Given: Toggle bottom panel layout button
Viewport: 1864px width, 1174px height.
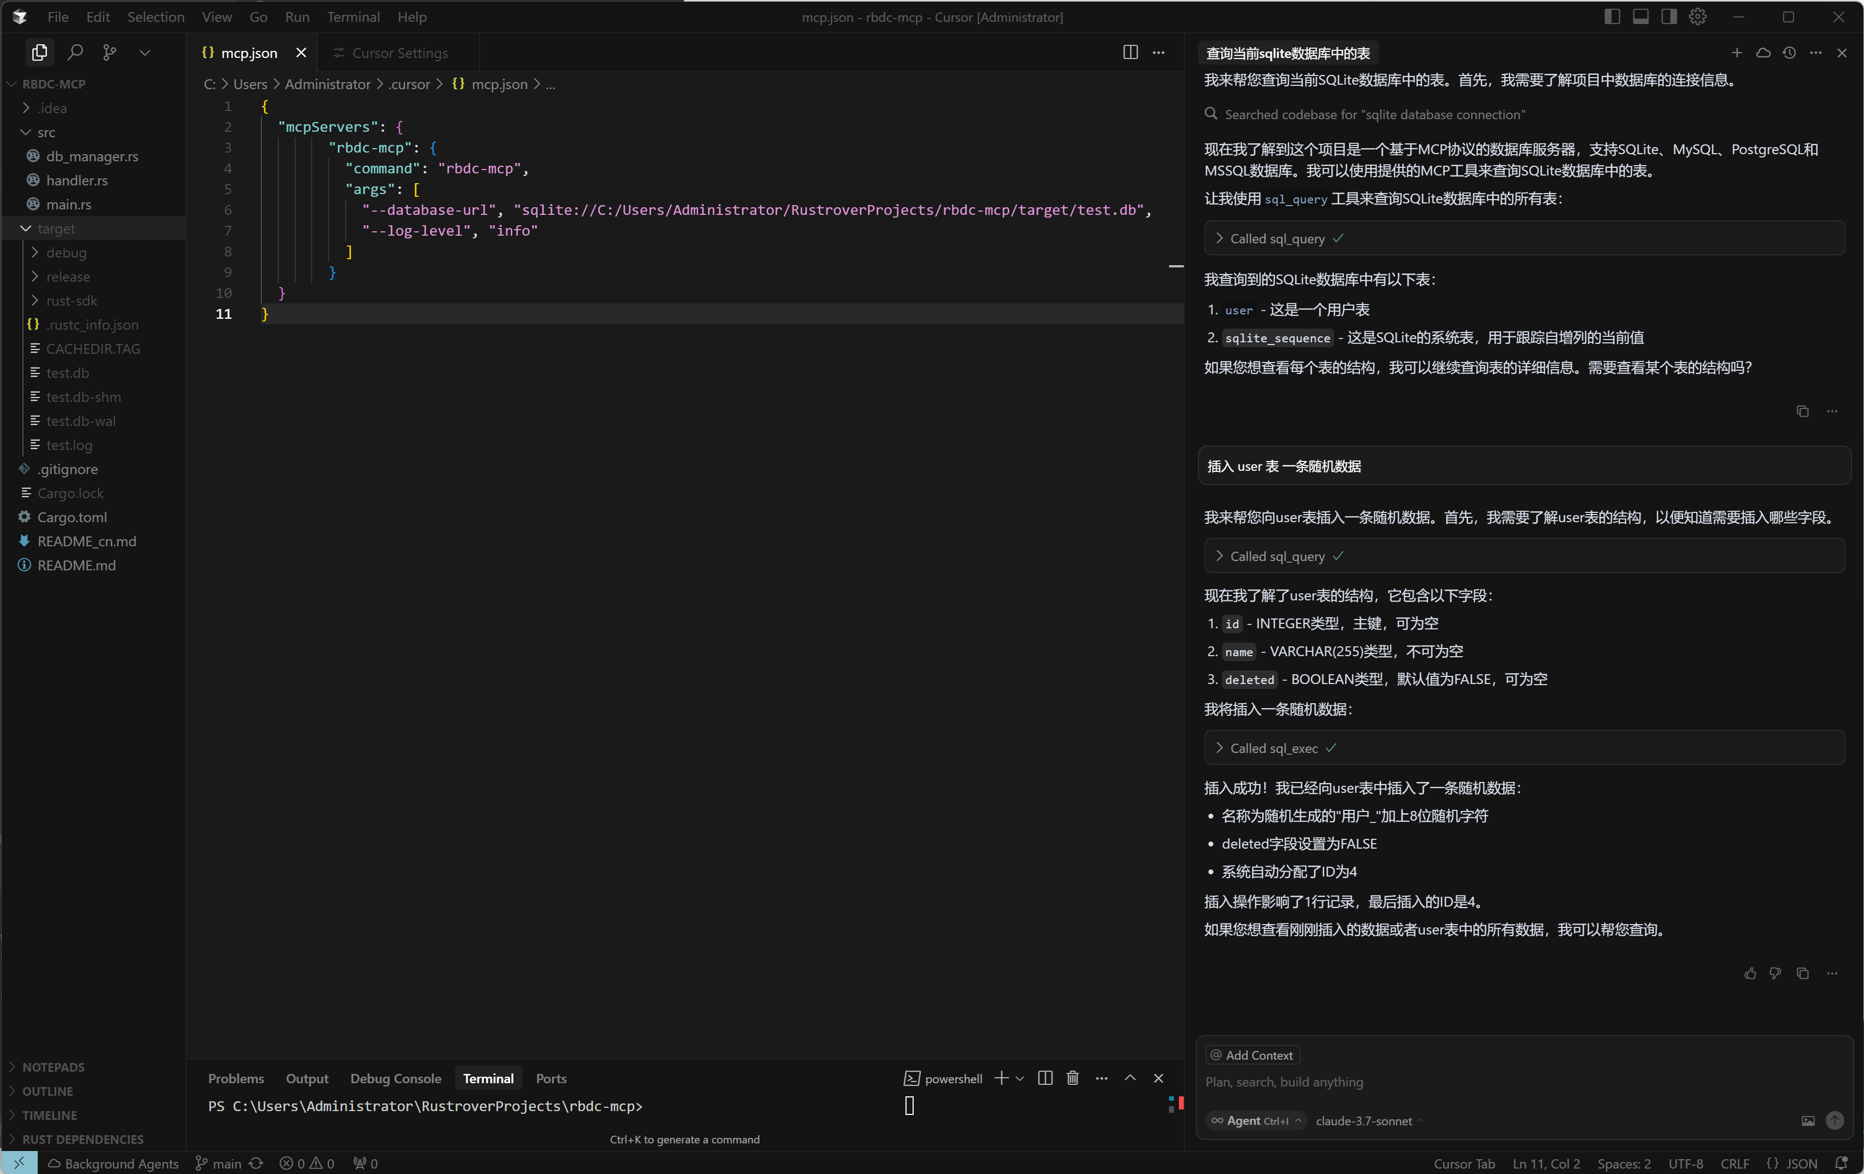Looking at the screenshot, I should point(1640,17).
